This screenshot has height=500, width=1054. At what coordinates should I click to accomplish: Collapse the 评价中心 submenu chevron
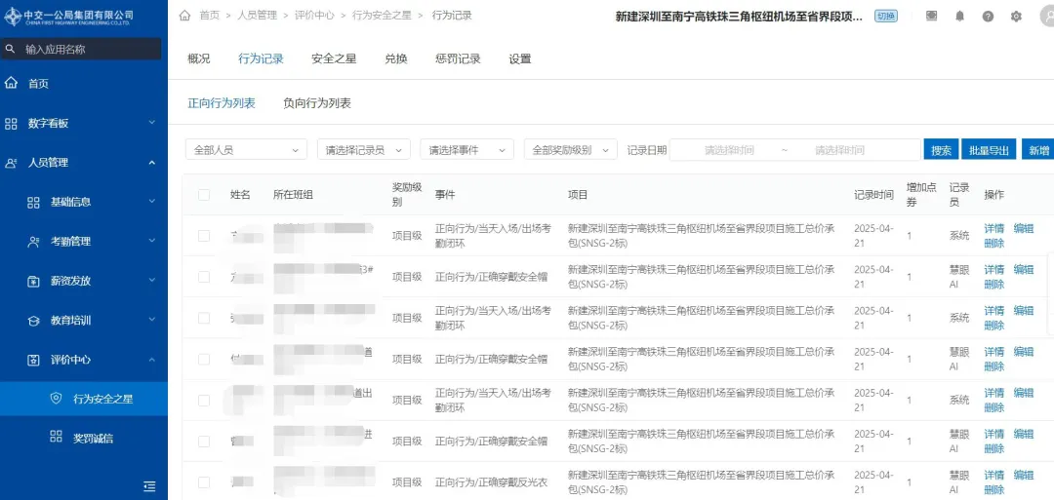point(152,360)
